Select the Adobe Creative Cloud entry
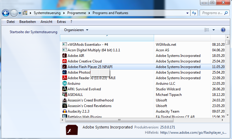232x139 pixels. point(85,61)
